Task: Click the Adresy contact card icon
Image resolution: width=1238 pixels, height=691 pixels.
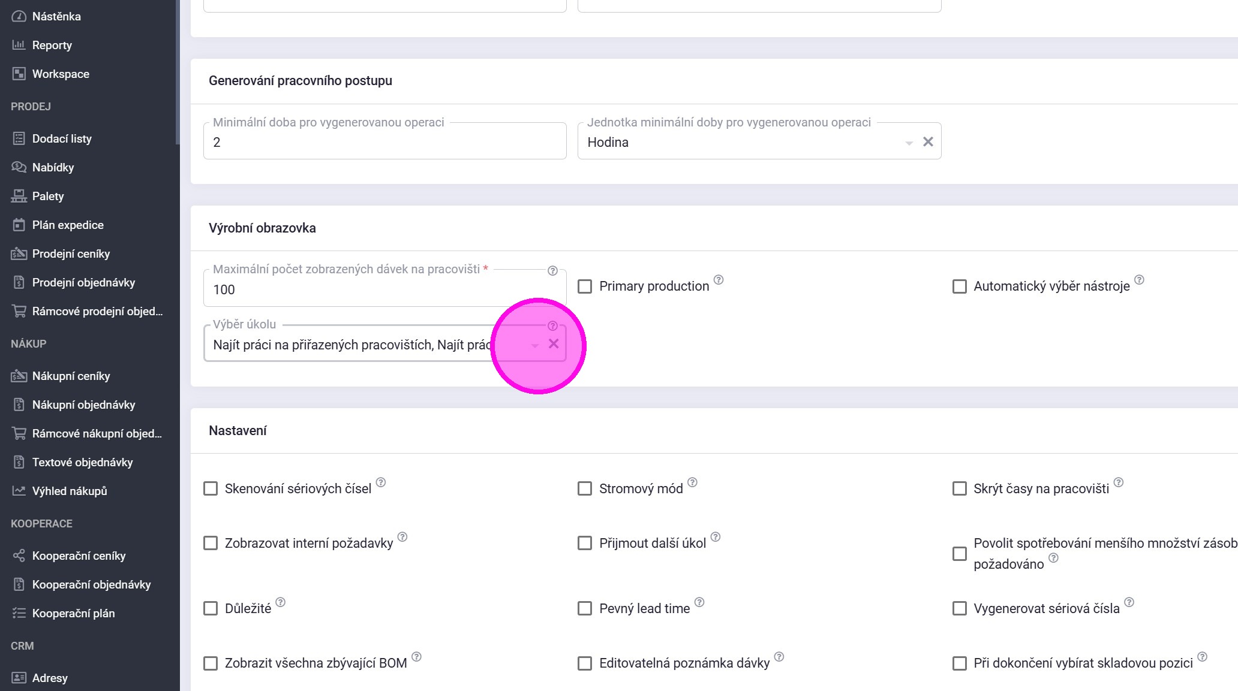Action: (x=19, y=678)
